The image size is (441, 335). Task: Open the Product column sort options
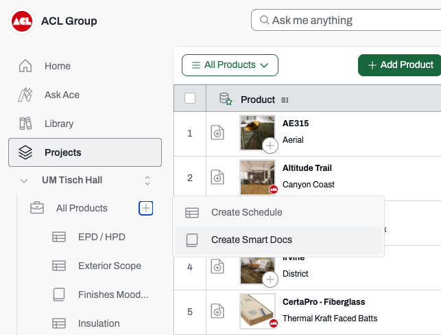pos(285,100)
